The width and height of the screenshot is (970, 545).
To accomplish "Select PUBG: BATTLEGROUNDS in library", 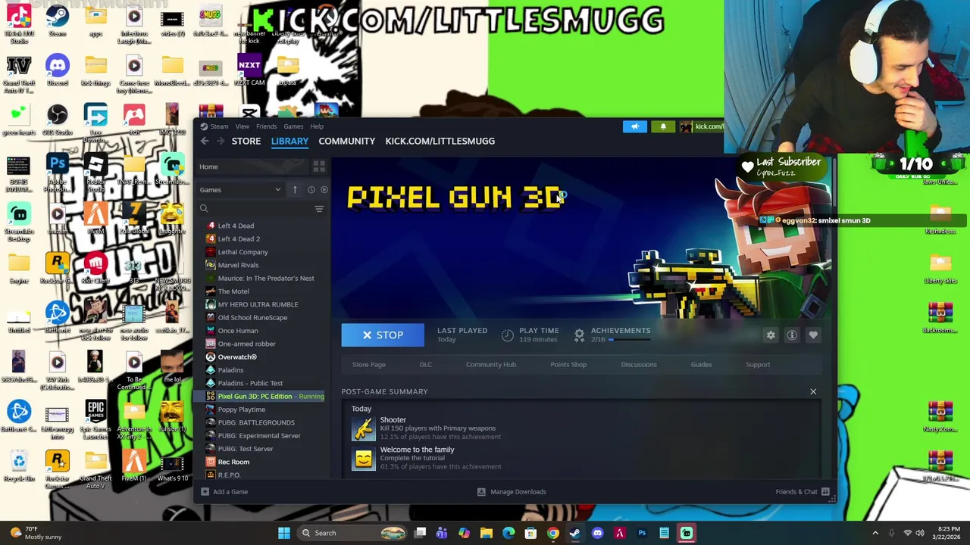I will point(256,422).
